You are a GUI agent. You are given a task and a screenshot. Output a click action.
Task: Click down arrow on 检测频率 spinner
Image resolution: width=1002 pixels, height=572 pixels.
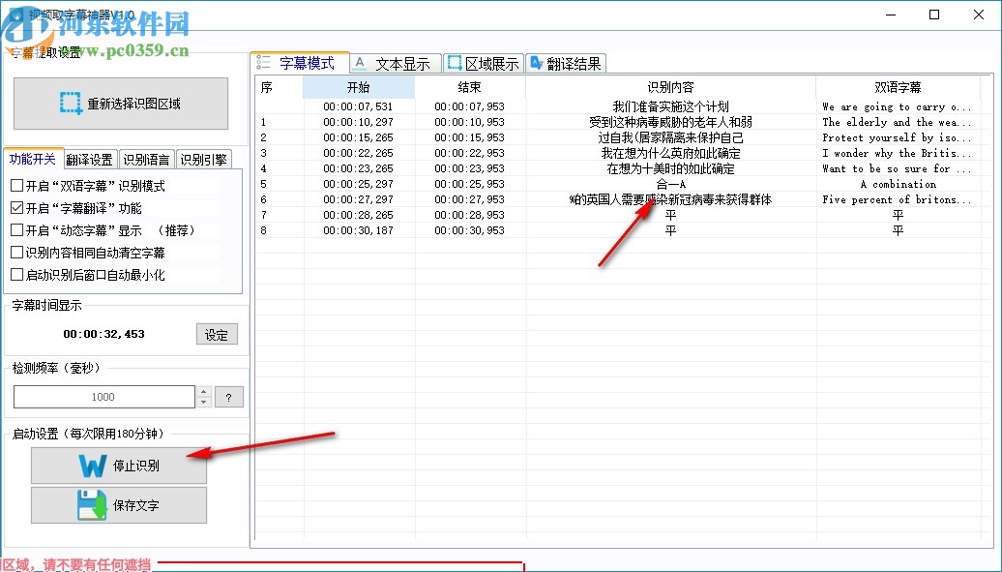203,402
